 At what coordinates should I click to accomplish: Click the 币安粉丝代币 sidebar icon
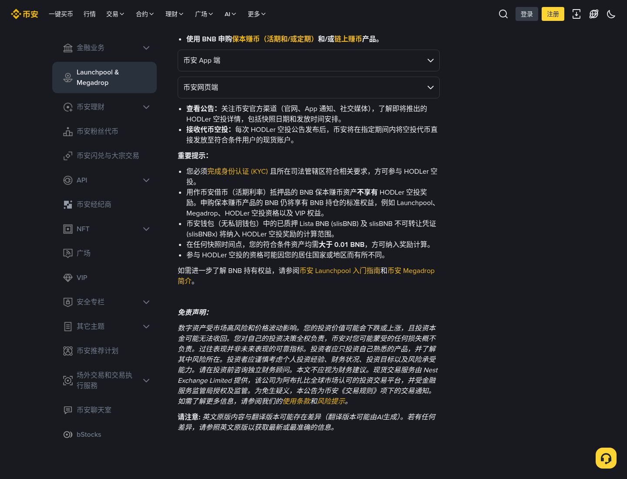[68, 132]
